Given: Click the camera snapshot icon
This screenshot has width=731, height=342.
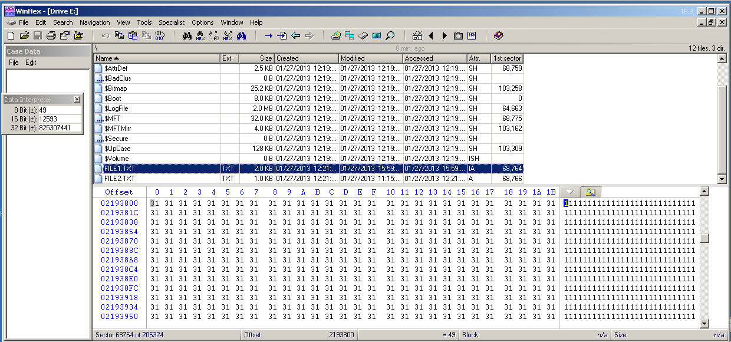Looking at the screenshot, I should coord(459,36).
